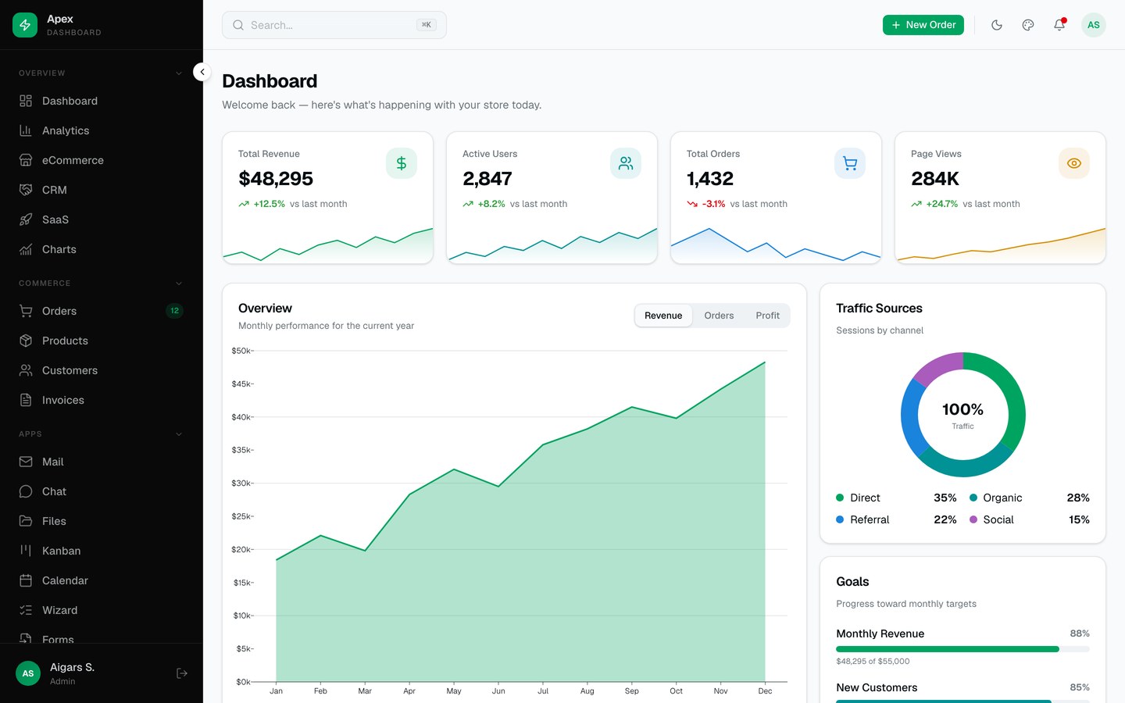Open the Products page link

click(102, 341)
